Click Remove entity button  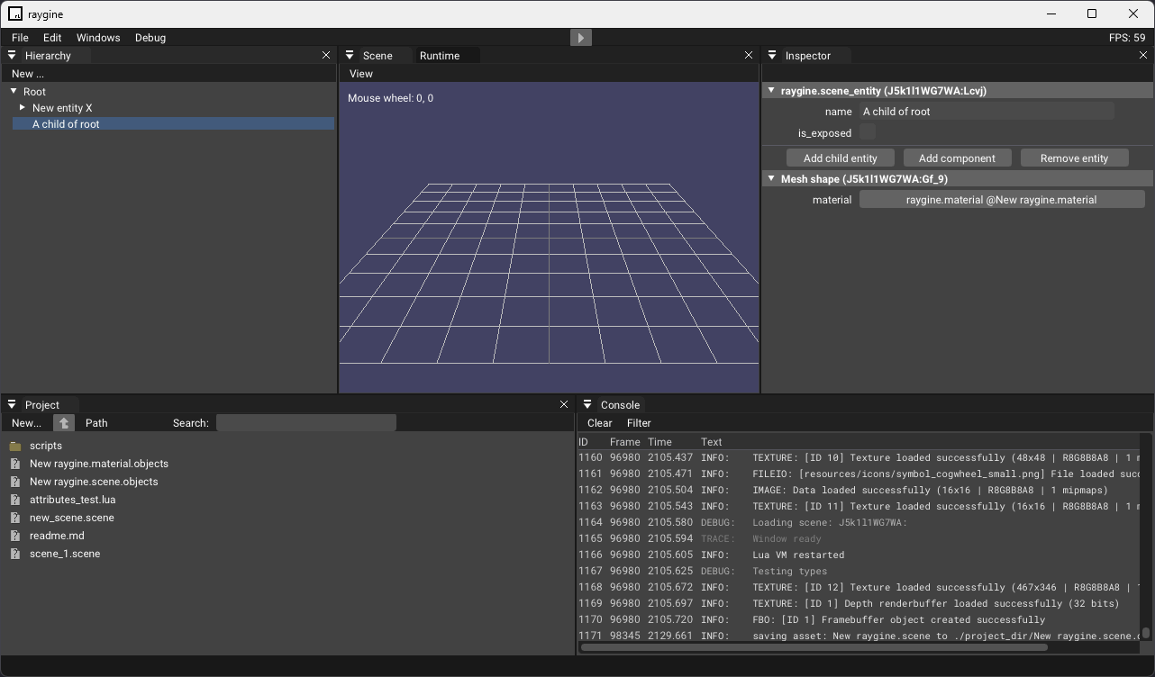pos(1074,158)
